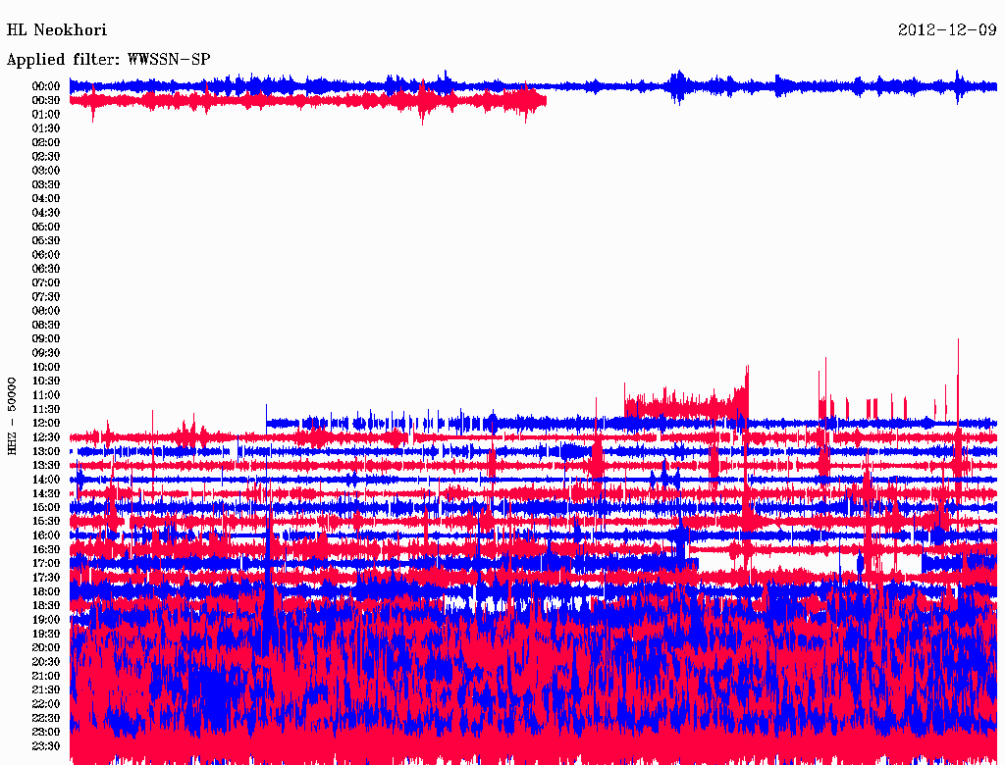Select the 08:30 time label
The width and height of the screenshot is (1005, 765).
click(x=46, y=325)
